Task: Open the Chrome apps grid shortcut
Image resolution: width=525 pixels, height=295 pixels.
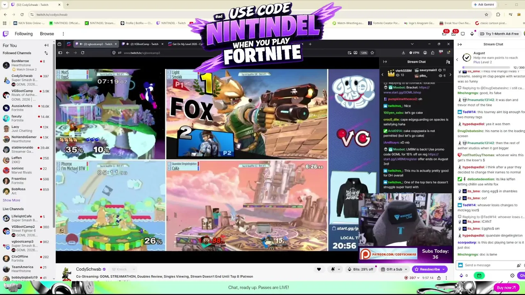Action: click(5, 23)
